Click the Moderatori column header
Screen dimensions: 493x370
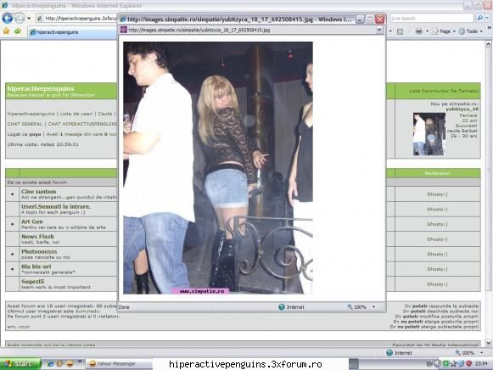pos(437,173)
